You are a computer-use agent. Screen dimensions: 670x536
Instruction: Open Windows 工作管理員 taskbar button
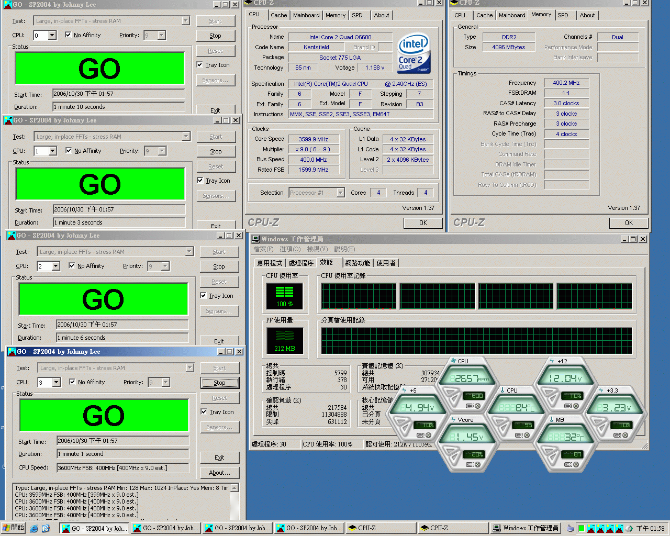coord(526,528)
